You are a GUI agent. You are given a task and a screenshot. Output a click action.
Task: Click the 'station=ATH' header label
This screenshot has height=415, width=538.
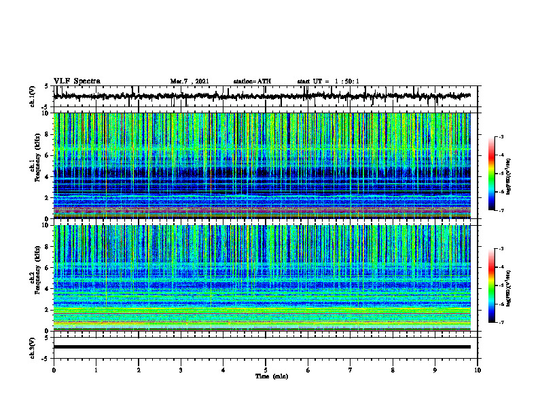click(x=252, y=81)
